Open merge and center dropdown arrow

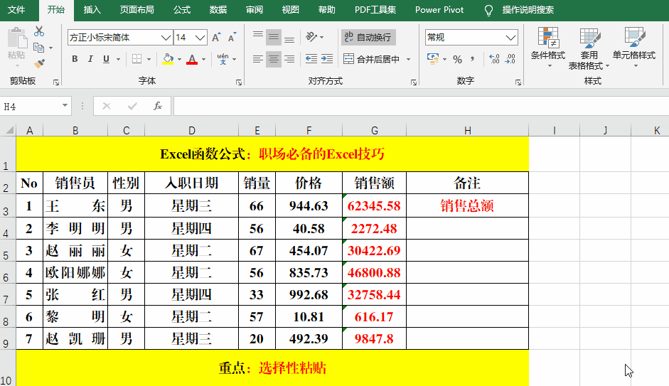click(408, 59)
